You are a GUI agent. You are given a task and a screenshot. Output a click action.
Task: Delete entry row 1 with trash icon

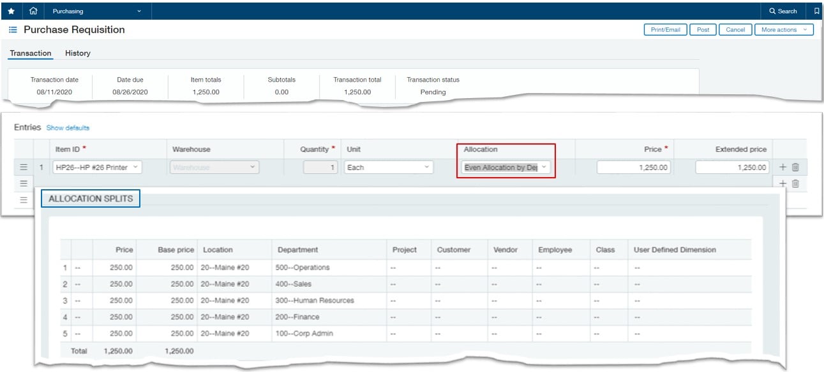point(795,167)
